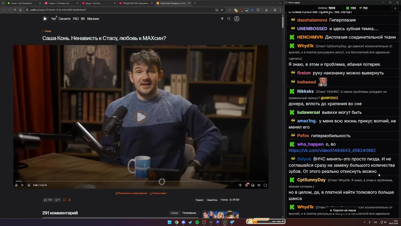Sort comments by Новые
This screenshot has height=226, width=401.
point(174,213)
